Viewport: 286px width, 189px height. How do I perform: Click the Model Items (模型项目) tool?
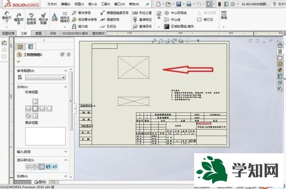19,18
